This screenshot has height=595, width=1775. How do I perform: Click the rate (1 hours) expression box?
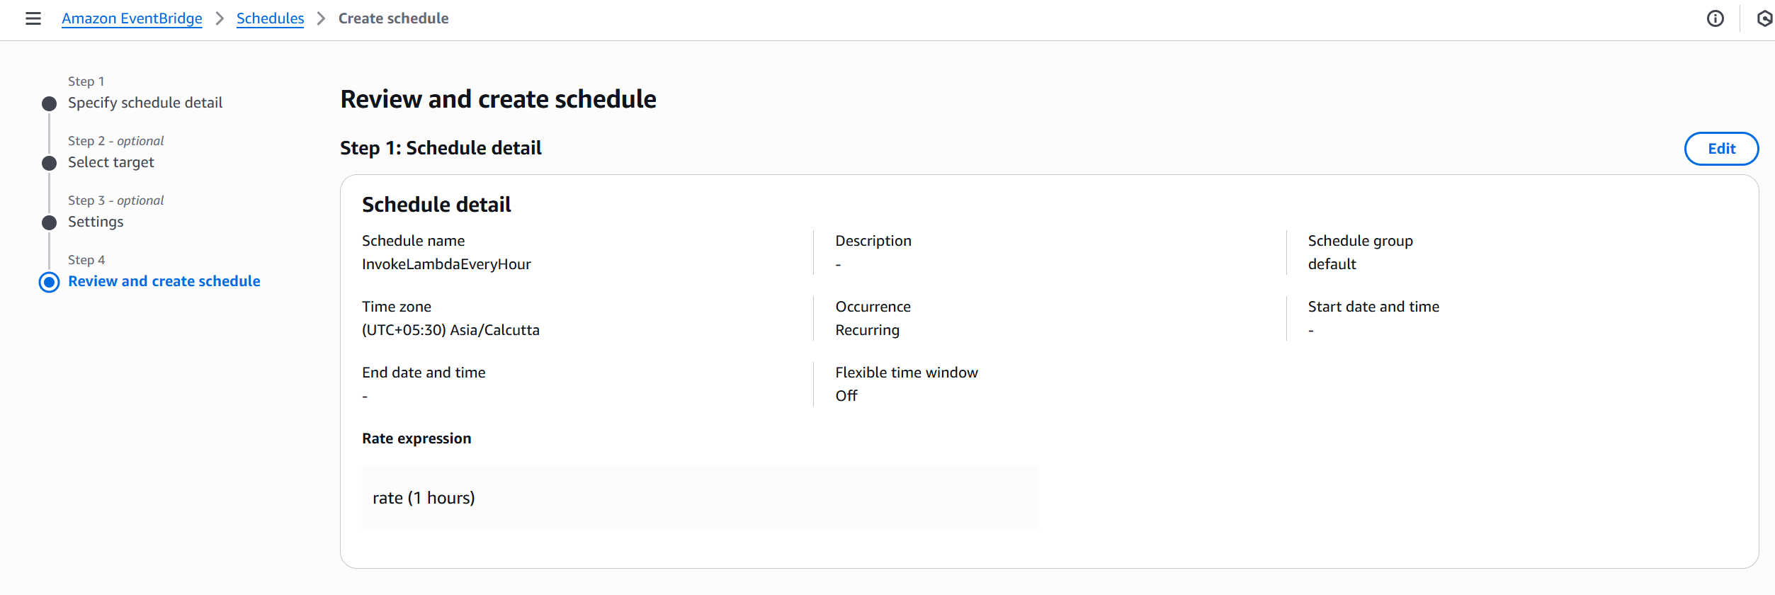pos(700,498)
